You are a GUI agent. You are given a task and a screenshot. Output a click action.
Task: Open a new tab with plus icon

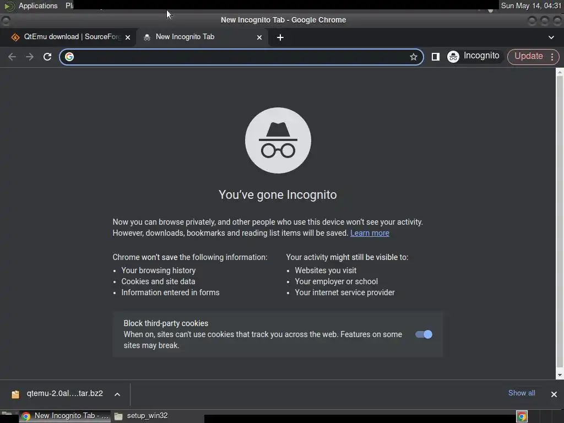point(280,37)
